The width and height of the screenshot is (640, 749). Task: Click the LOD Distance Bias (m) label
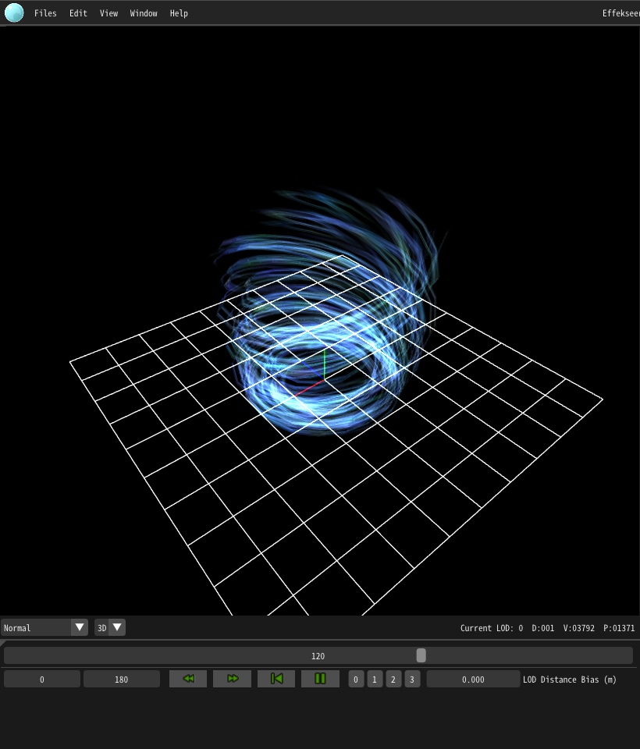570,680
